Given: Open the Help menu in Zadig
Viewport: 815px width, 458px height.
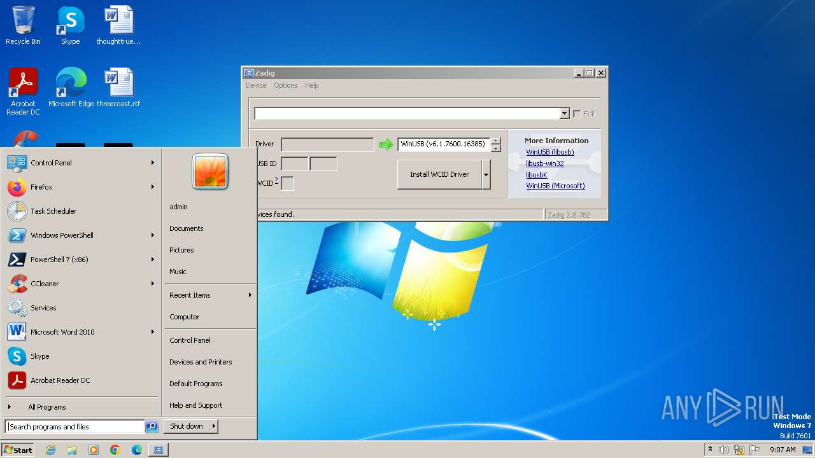Looking at the screenshot, I should [311, 85].
